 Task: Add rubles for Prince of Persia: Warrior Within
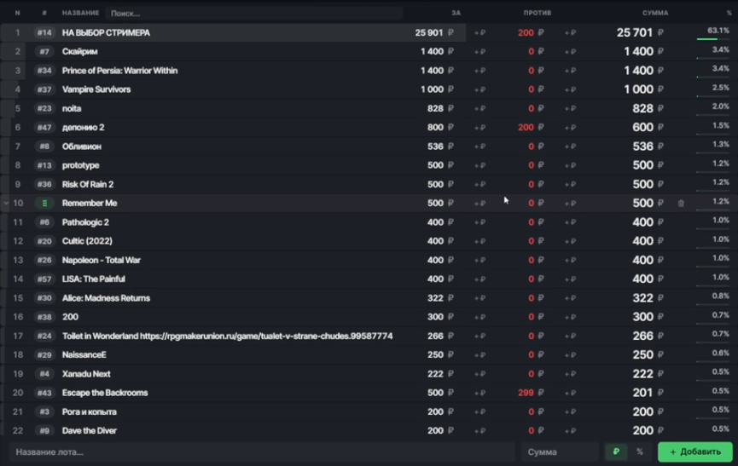click(x=479, y=71)
